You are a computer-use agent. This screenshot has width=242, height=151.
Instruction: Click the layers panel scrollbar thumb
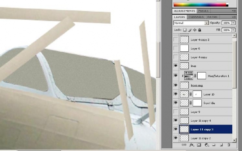click(234, 65)
